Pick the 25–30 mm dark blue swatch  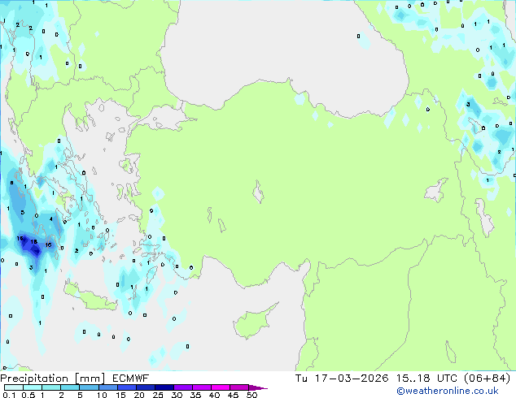click(x=164, y=387)
